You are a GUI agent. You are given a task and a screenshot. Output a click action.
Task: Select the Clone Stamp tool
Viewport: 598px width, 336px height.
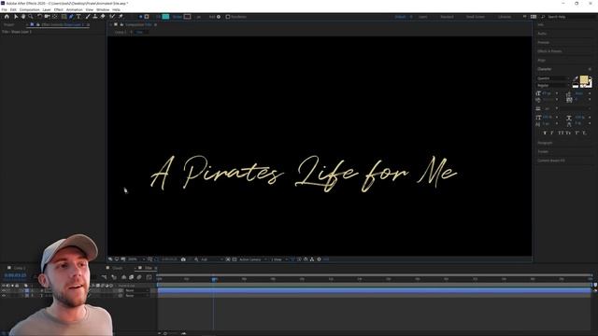point(95,17)
